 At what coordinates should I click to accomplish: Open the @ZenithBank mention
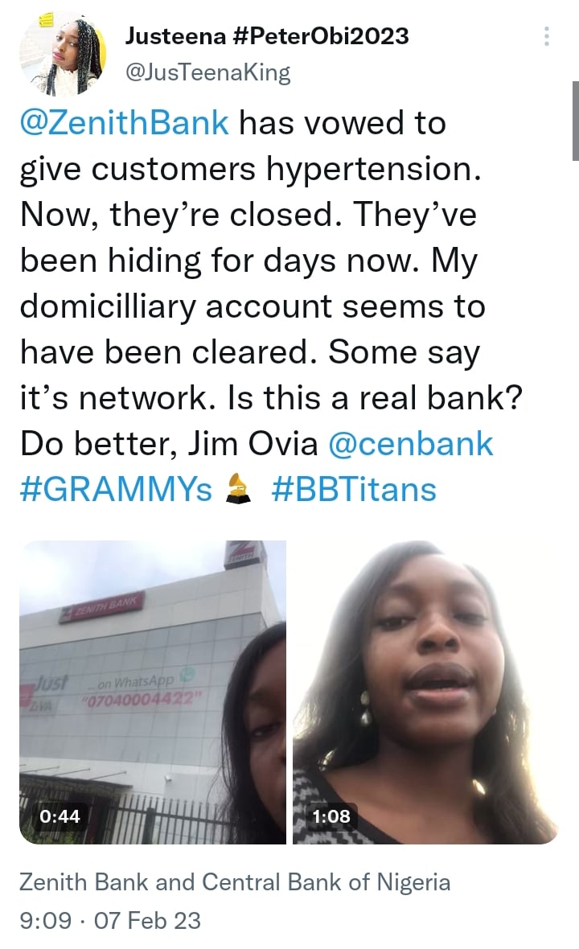(125, 123)
